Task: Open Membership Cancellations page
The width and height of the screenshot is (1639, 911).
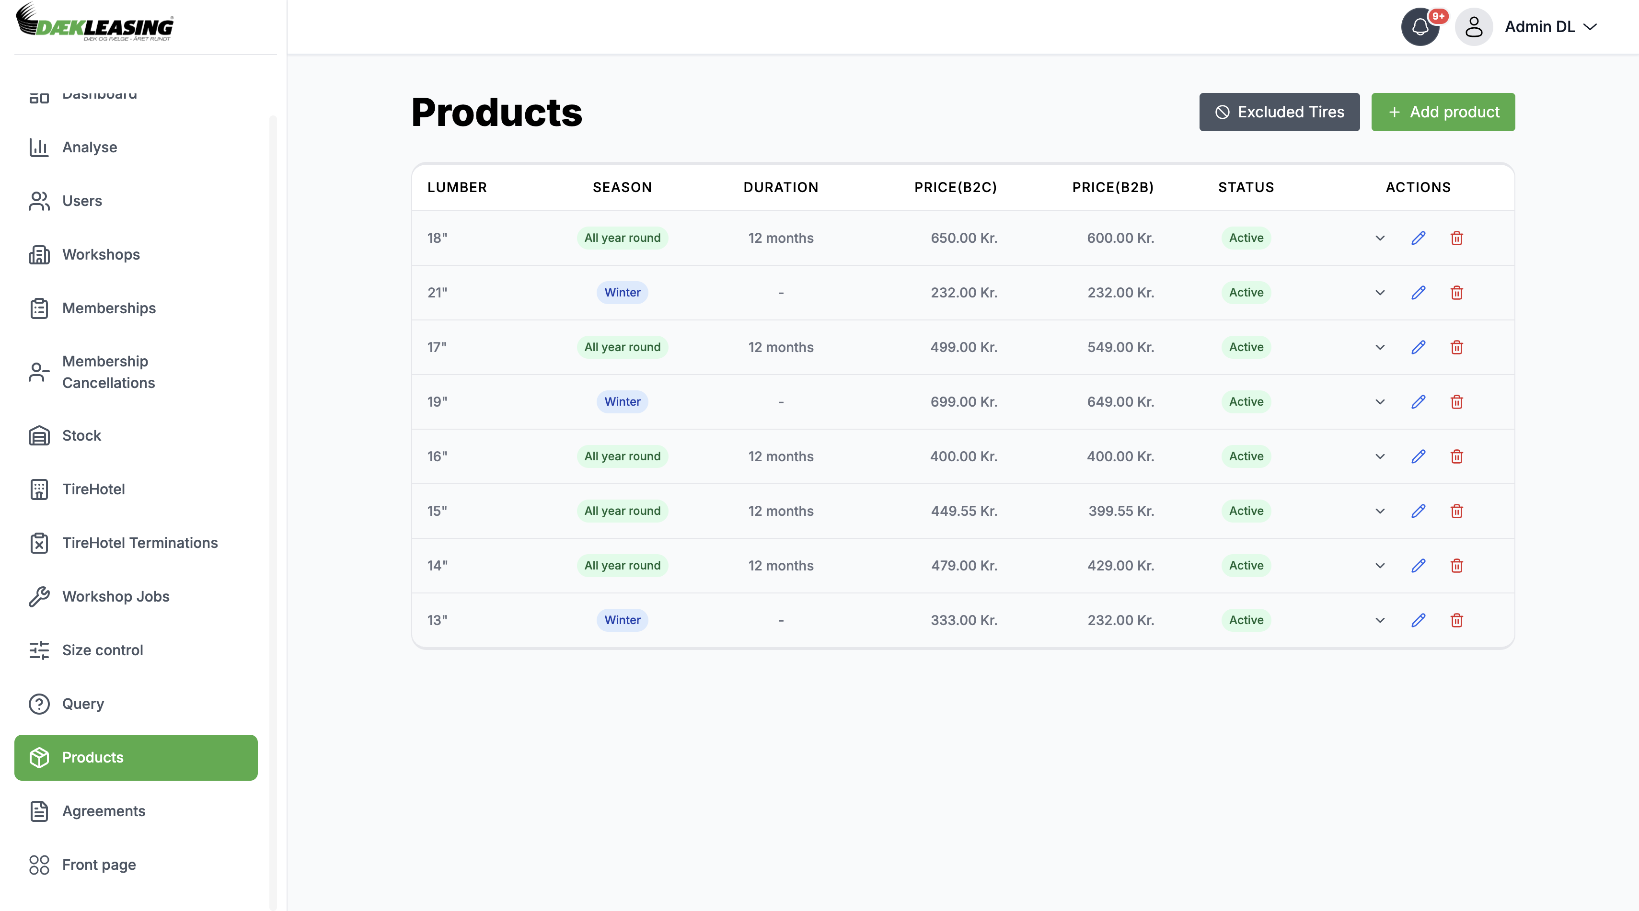Action: (x=136, y=372)
